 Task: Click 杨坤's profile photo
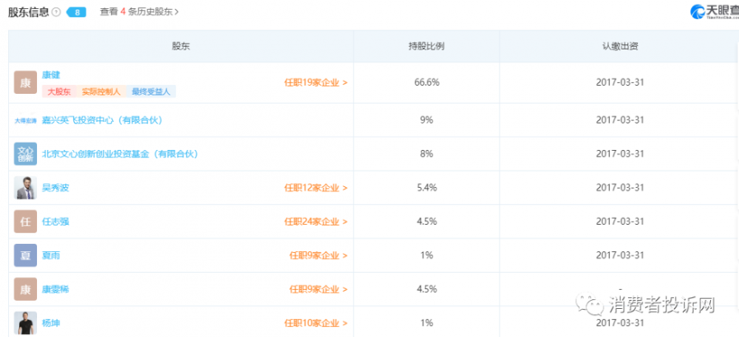coord(25,322)
